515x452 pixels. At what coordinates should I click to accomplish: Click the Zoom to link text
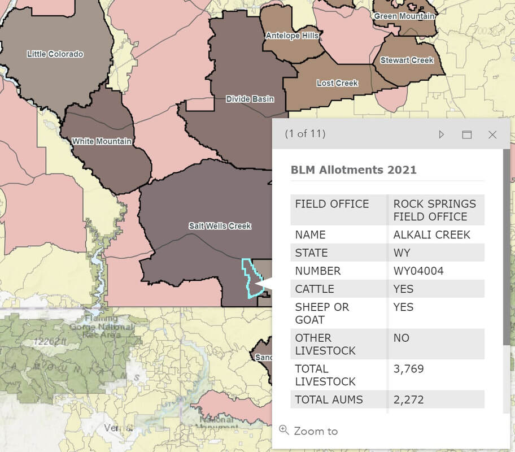tap(316, 431)
